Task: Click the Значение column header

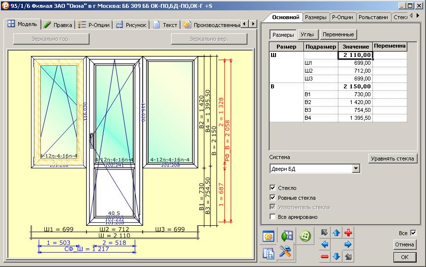Action: pos(355,47)
